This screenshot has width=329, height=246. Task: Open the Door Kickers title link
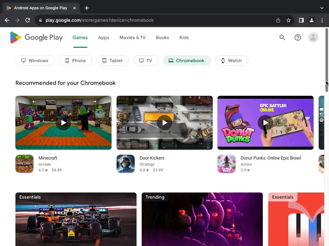[x=152, y=158]
